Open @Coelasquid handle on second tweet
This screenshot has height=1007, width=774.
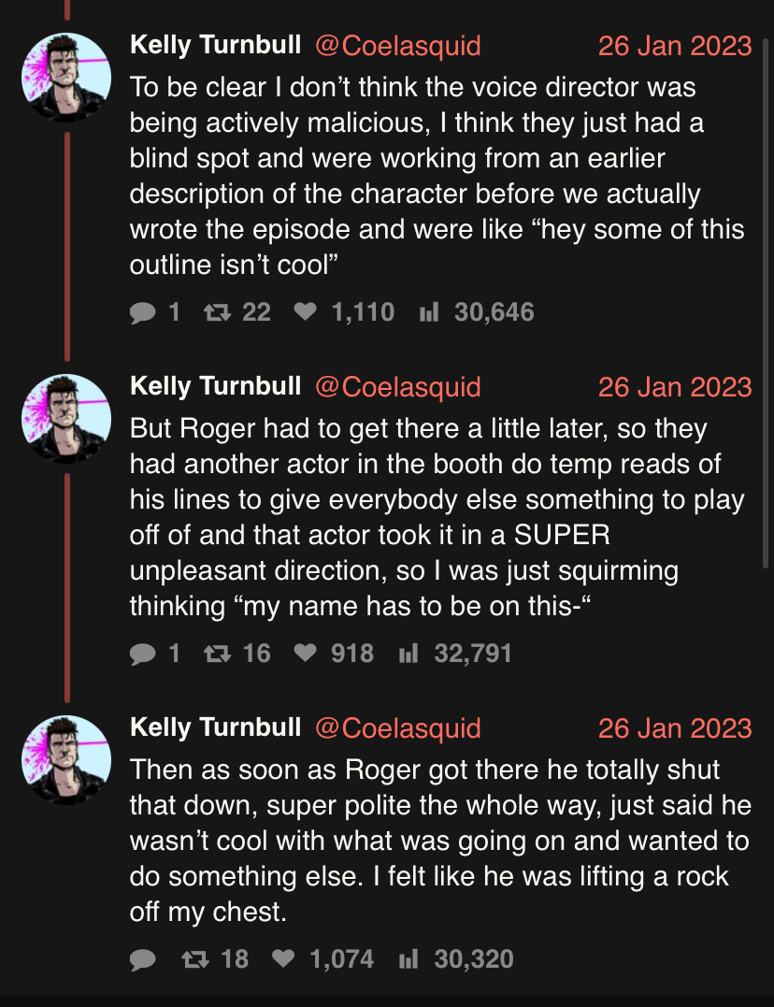398,386
